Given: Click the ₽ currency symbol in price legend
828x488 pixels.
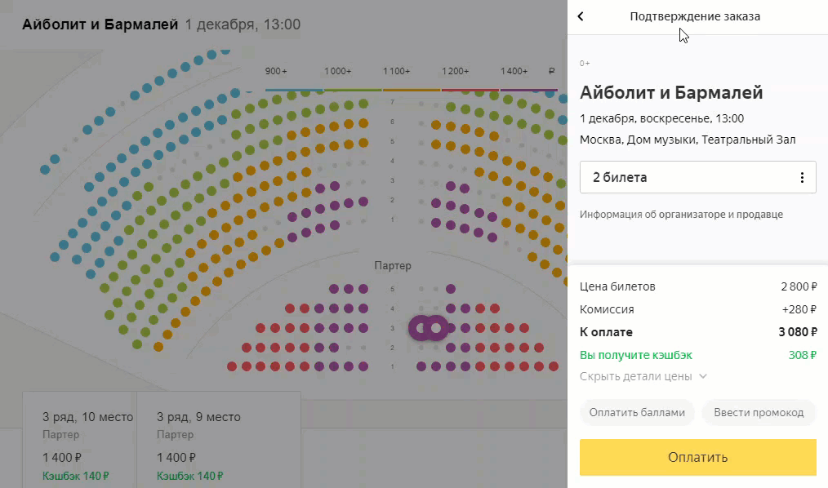Looking at the screenshot, I should tap(551, 71).
